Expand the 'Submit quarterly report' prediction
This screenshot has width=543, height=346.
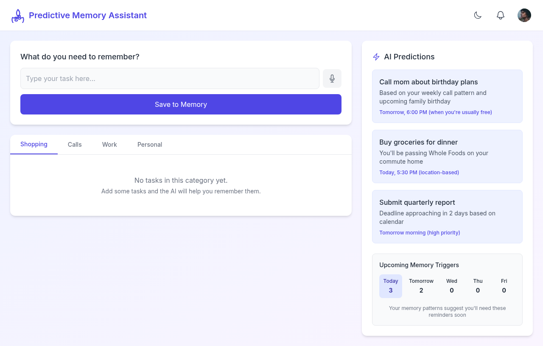coord(447,217)
